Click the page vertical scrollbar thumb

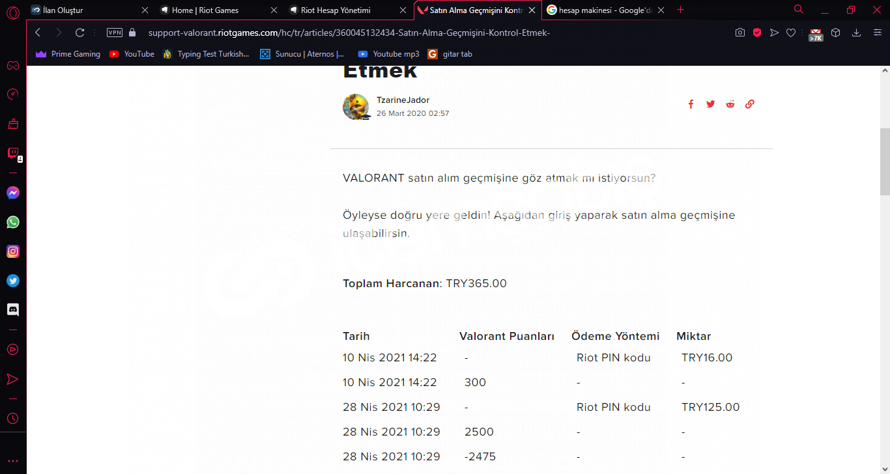(x=884, y=161)
